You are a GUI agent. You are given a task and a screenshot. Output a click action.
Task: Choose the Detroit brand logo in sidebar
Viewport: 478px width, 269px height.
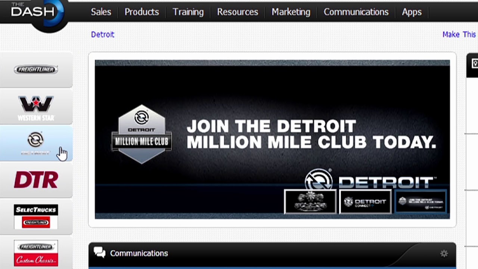coord(36,143)
